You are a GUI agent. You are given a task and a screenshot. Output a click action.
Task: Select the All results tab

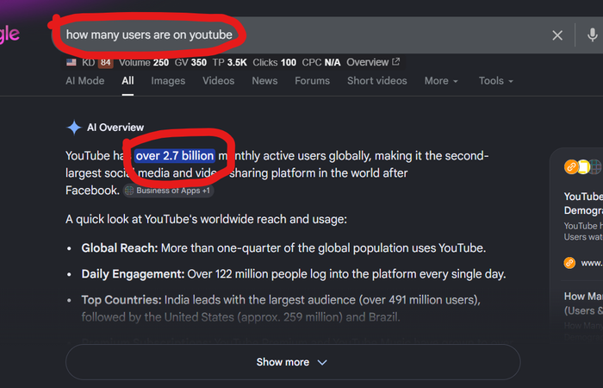[x=127, y=81]
